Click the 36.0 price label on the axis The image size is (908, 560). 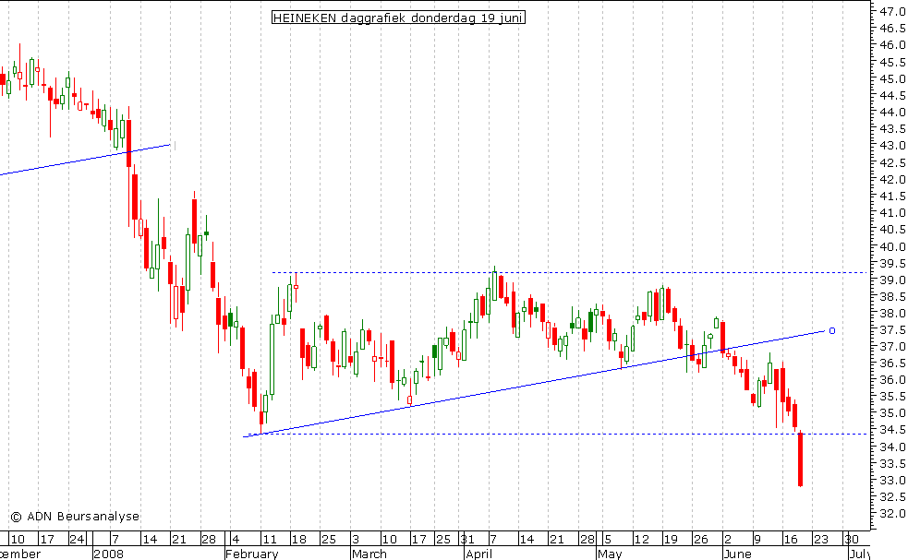(892, 379)
